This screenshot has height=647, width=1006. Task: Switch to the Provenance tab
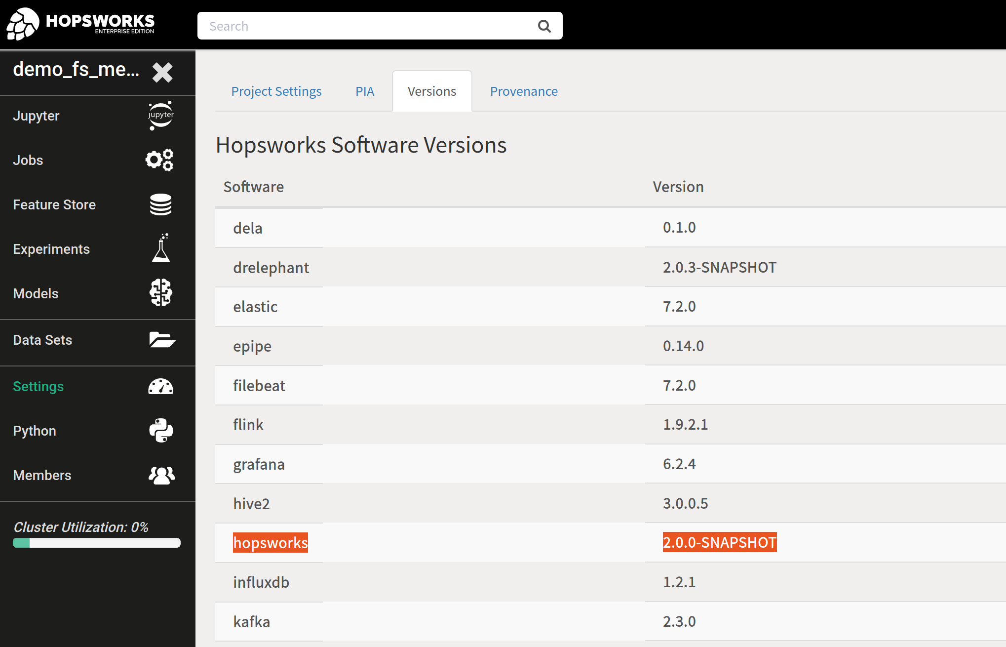[x=524, y=91]
